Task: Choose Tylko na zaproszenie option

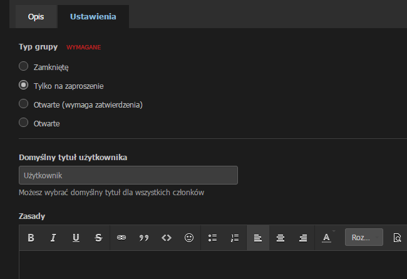Action: (x=24, y=85)
